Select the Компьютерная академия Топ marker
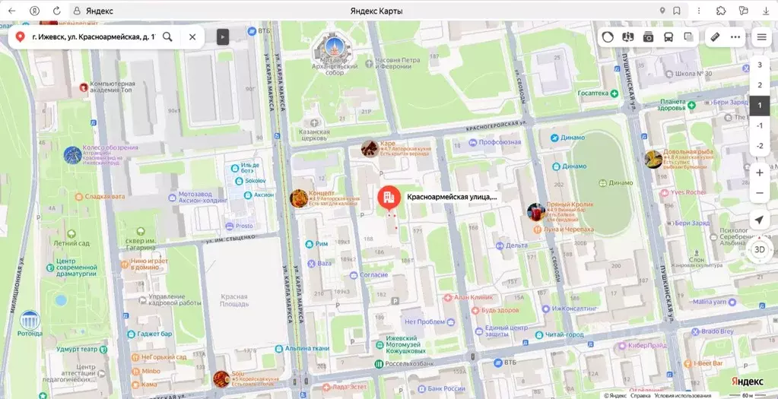The height and width of the screenshot is (399, 778). click(84, 87)
